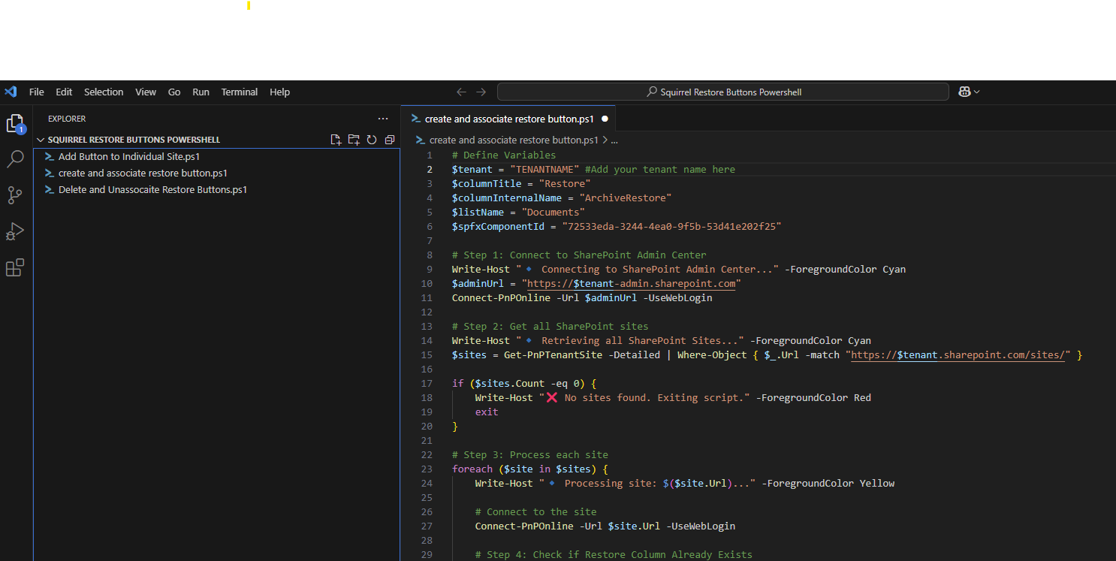Collapse the SQUIRREL RESTORE BUTTONS POWERSHELL folder section
Viewport: 1116px width, 561px height.
click(x=134, y=140)
